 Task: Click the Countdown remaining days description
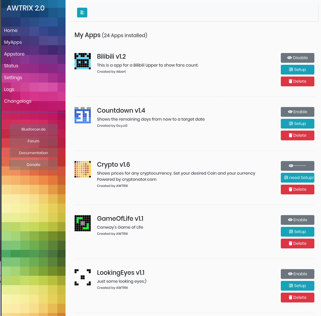[151, 119]
